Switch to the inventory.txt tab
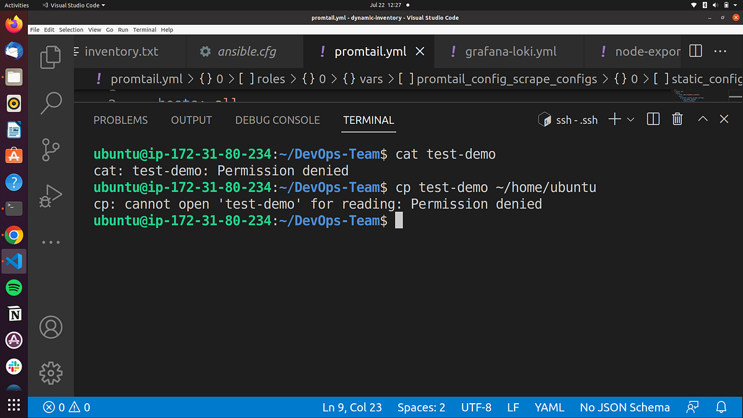 (x=129, y=52)
